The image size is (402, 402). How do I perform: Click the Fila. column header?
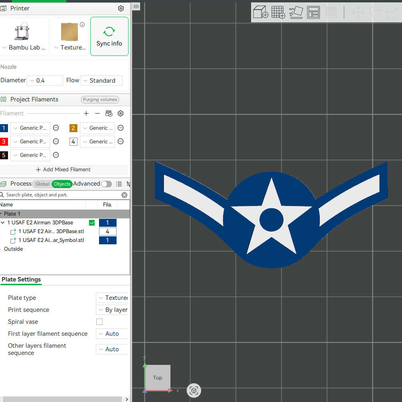pos(108,204)
